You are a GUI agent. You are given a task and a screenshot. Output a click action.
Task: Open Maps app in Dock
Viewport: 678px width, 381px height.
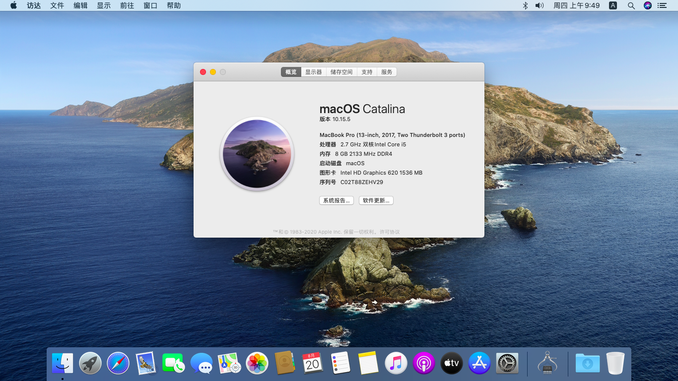229,364
